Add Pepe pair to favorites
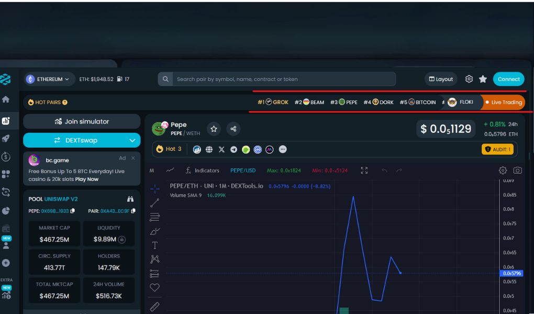Viewport: 534px width, 314px height. (214, 129)
